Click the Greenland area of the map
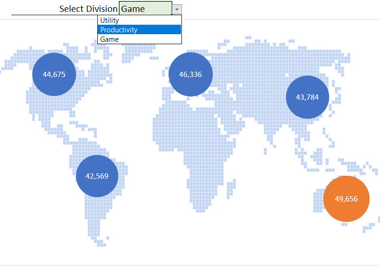The width and height of the screenshot is (380, 267). click(134, 53)
